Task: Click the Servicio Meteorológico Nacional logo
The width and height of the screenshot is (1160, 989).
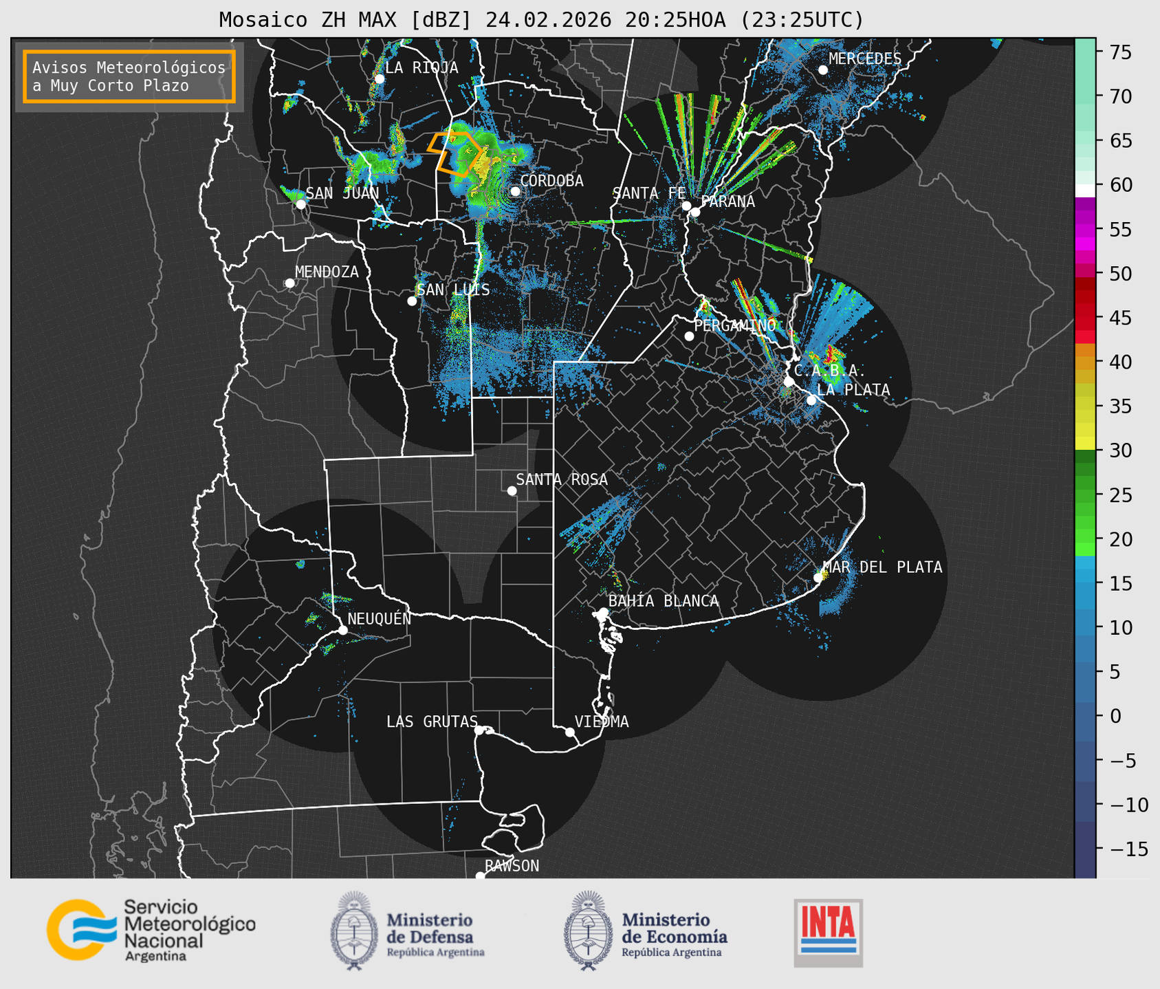Action: click(151, 930)
